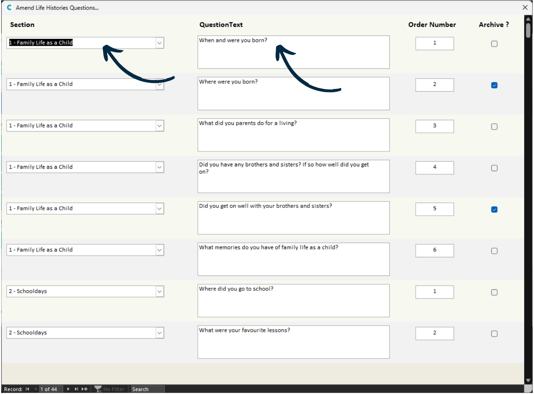Close the Amend Life Histories window

(x=525, y=8)
